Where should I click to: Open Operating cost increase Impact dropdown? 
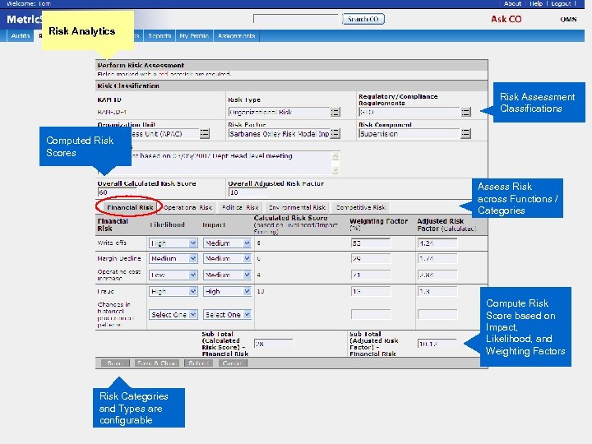227,275
